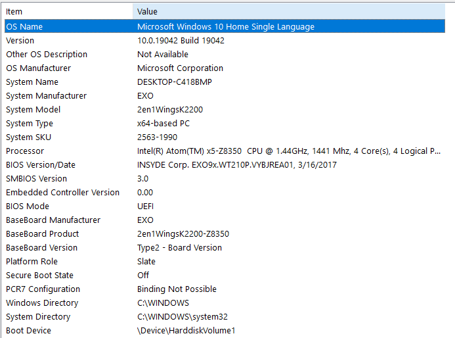Select value 2en1WingsK2200-Z8350

(183, 234)
